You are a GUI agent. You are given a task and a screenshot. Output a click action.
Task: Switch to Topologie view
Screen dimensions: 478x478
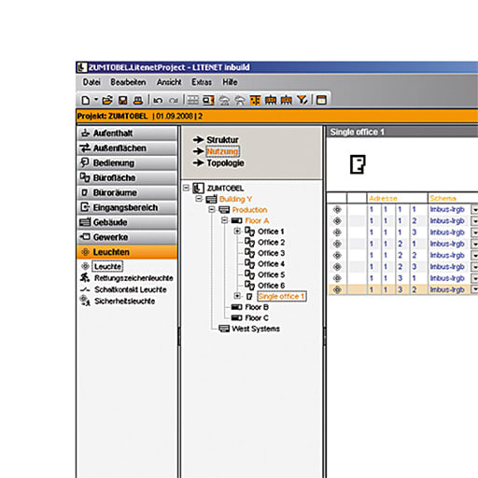tap(225, 163)
